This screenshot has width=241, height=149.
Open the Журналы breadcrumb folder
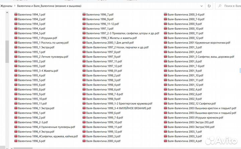tap(6, 6)
